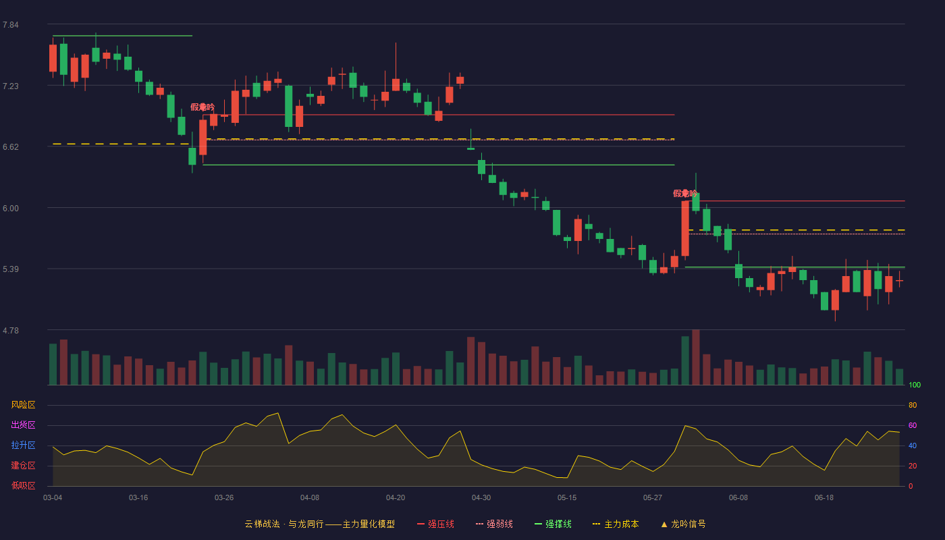Toggle the 强撑线 legend entry
The image size is (945, 540).
point(553,524)
